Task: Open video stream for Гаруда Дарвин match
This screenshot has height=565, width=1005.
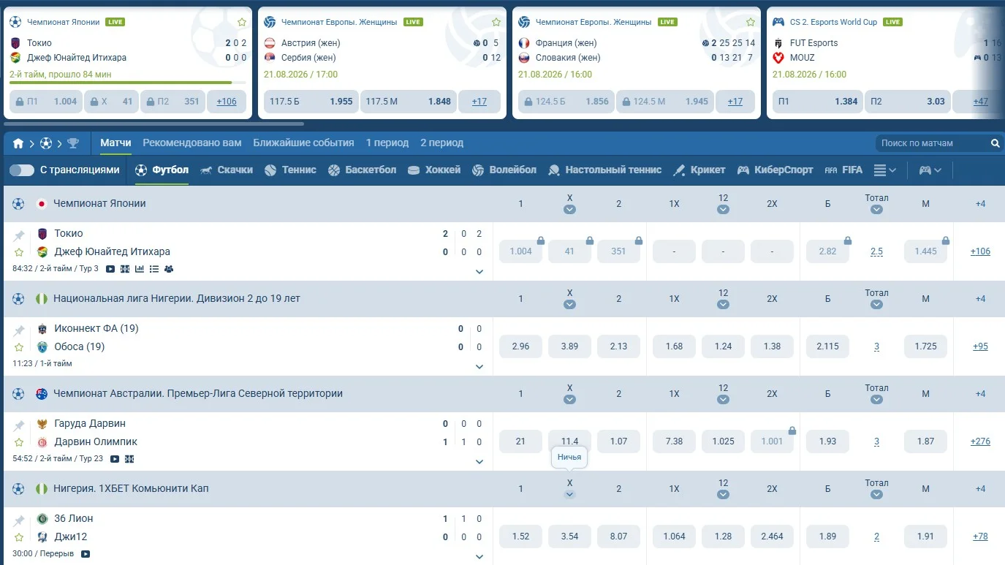Action: pyautogui.click(x=115, y=459)
